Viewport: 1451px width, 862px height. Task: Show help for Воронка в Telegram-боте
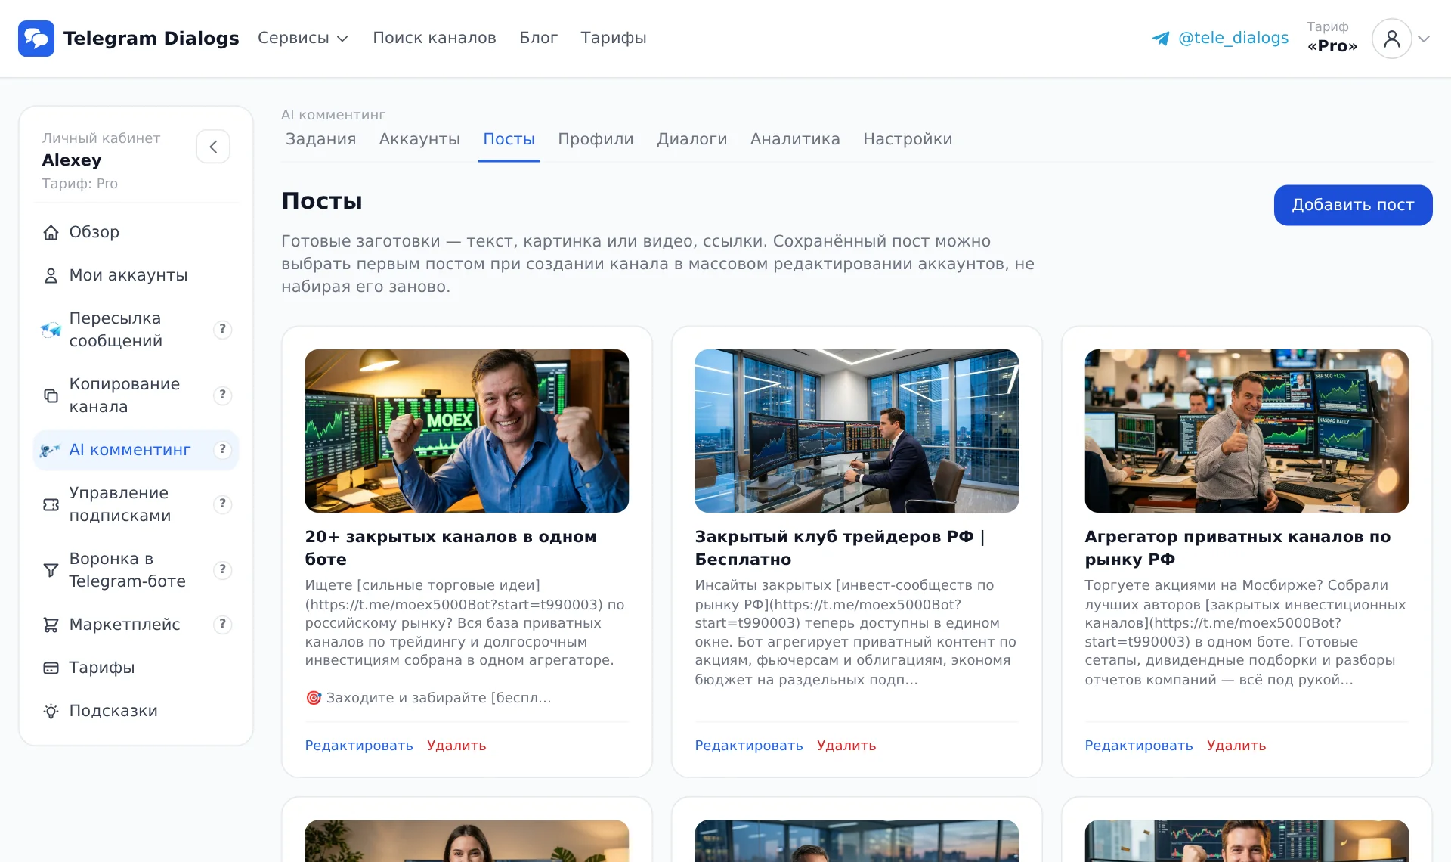pos(222,569)
